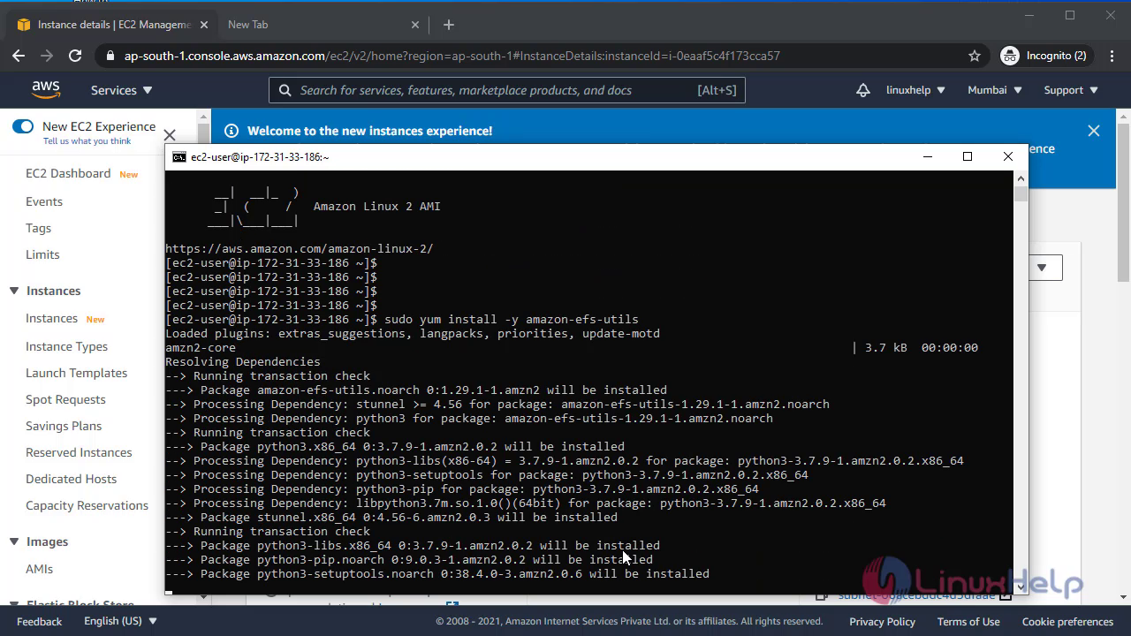Screen dimensions: 1131x636
Task: Open Savings Plans in sidebar
Action: (x=64, y=426)
